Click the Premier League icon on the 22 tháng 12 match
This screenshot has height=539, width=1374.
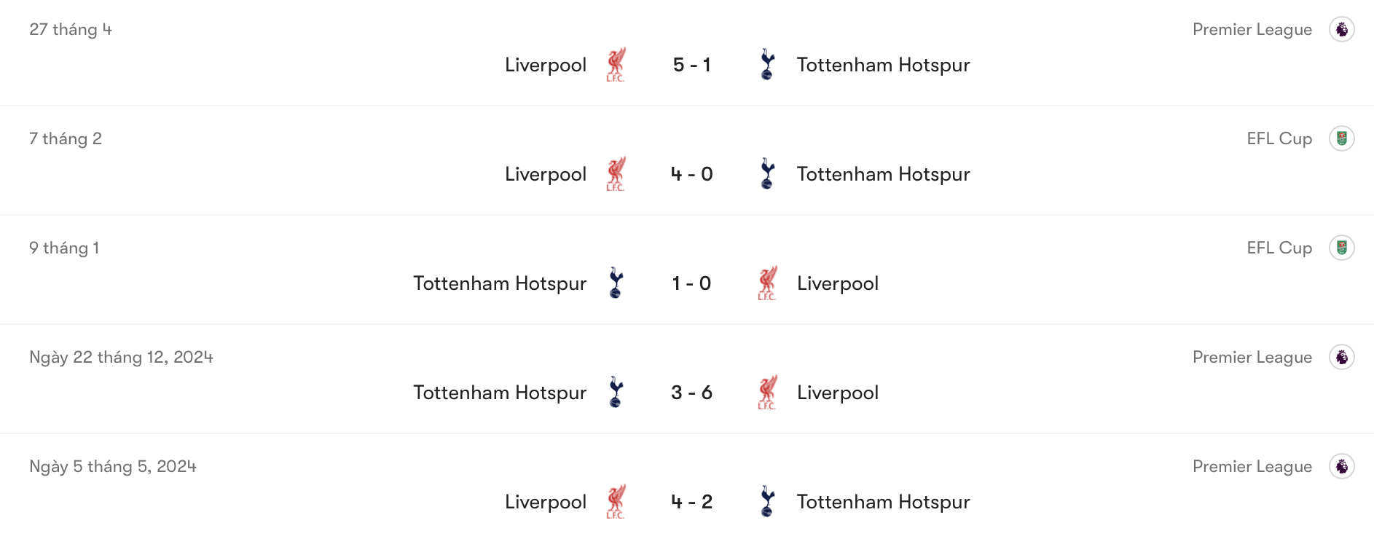(1343, 357)
